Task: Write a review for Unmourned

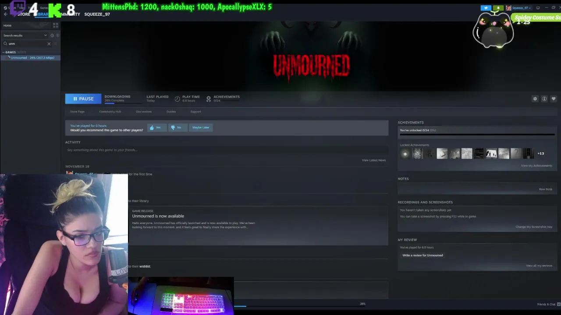Action: click(x=423, y=255)
